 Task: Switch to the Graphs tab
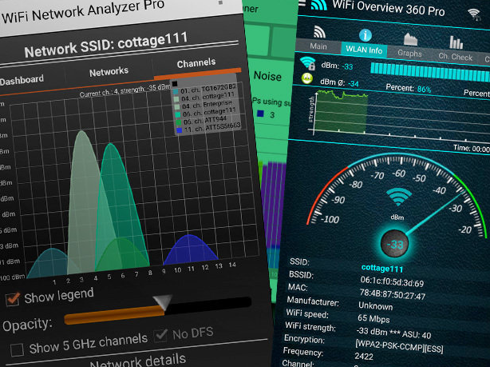pyautogui.click(x=409, y=54)
